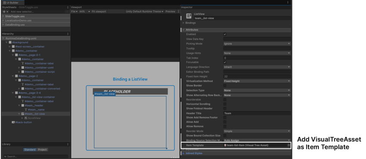This screenshot has height=159, width=366.
Task: Select RuntimeDataBinding.uxml root row
Action: (36, 38)
